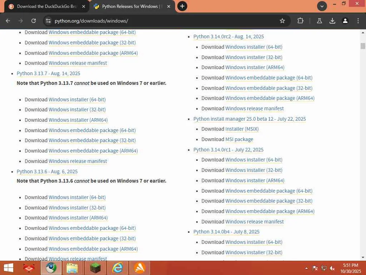Launch the red app beside Start

click(29, 268)
